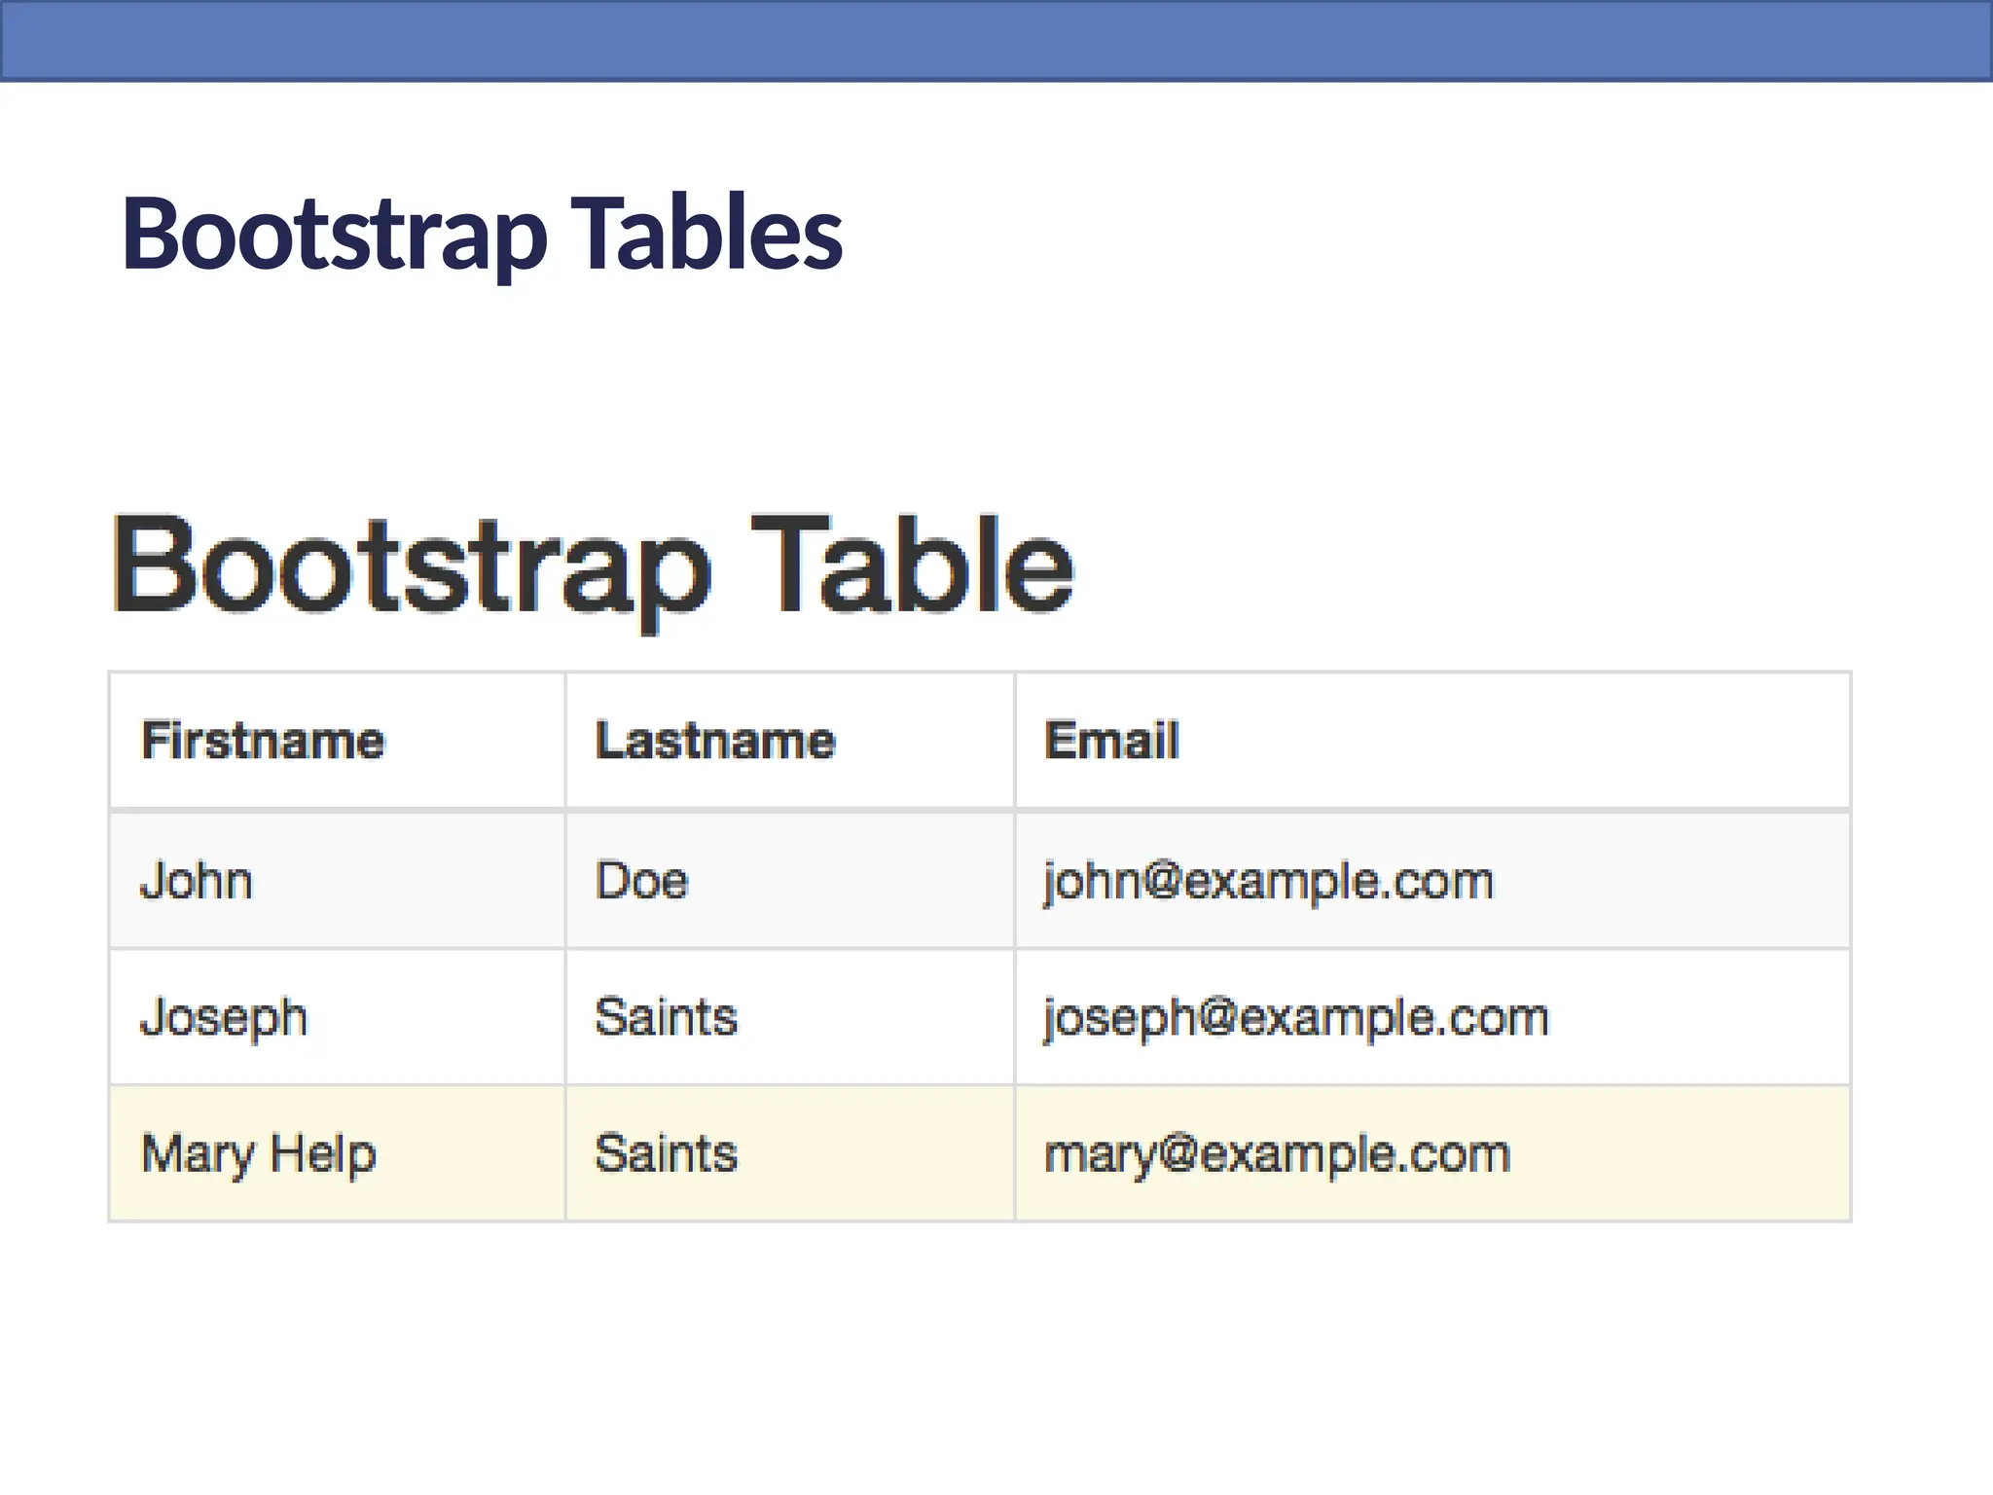The height and width of the screenshot is (1495, 1993).
Task: Click Saints in Mary Help's row
Action: click(x=666, y=1154)
